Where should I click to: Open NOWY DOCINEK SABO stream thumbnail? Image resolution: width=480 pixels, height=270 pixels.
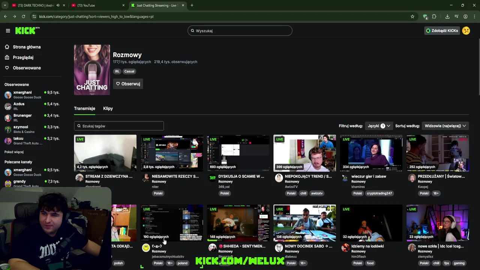point(304,223)
